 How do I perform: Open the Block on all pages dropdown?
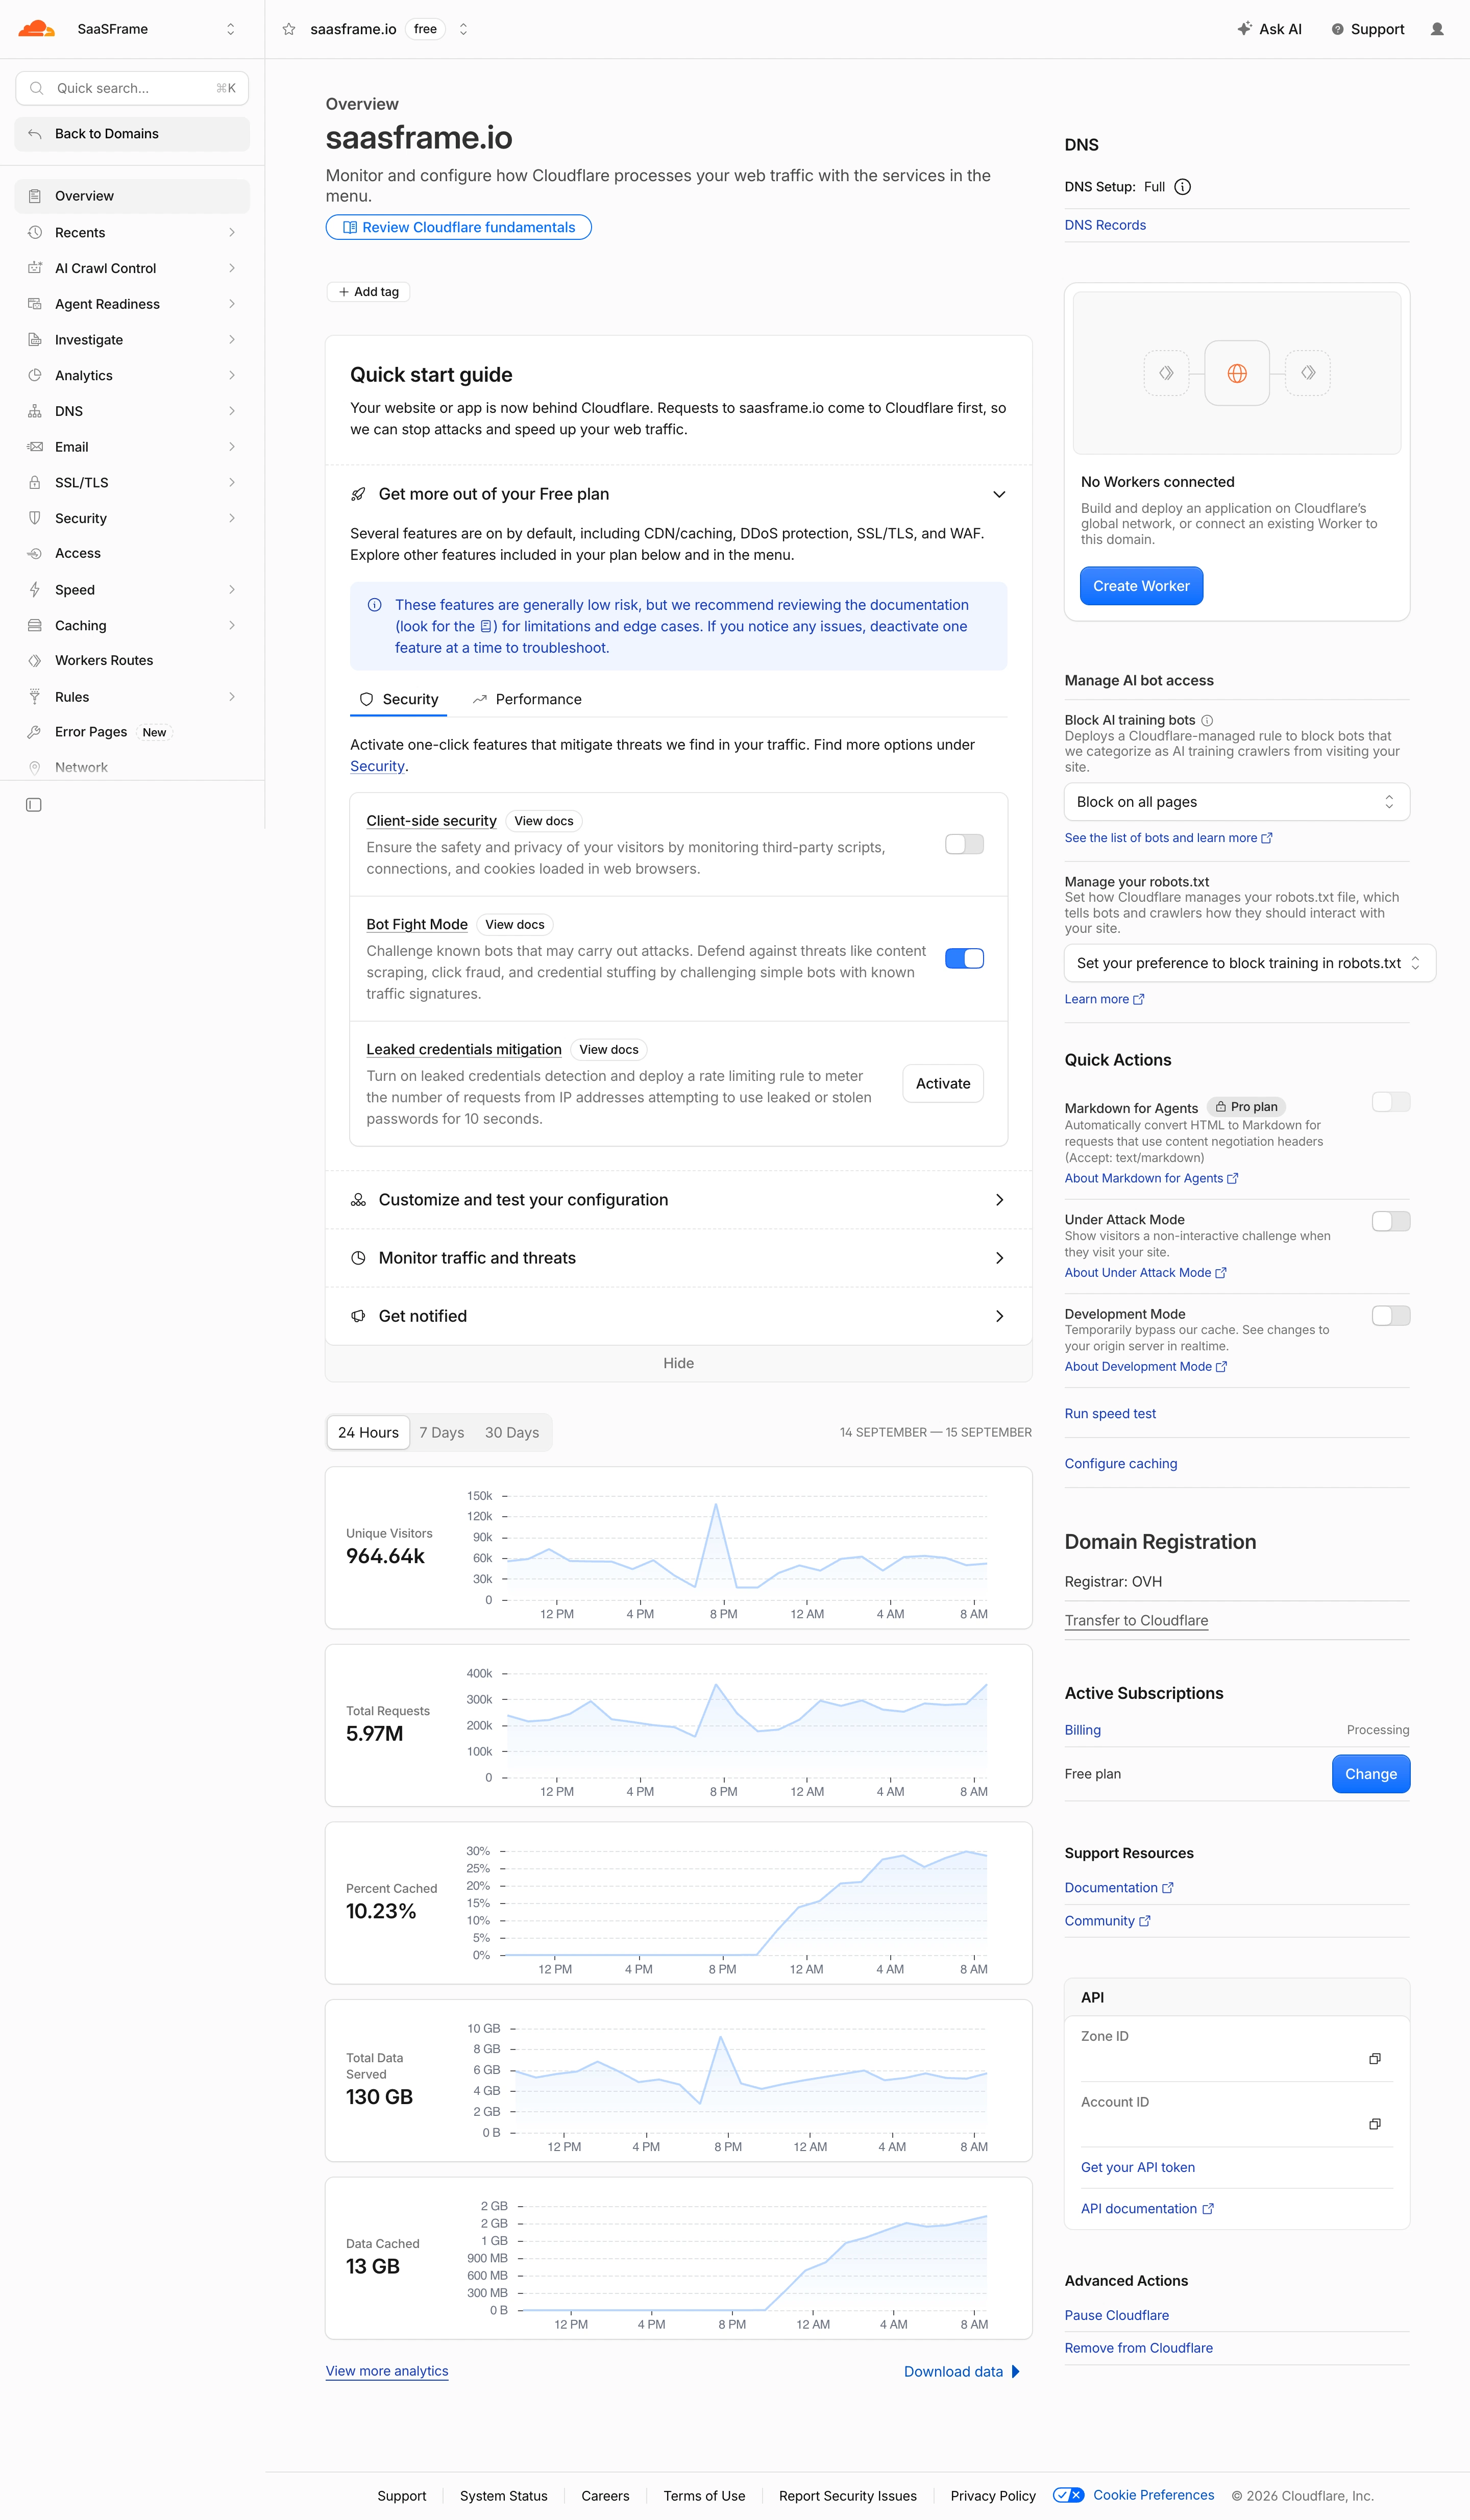point(1237,802)
